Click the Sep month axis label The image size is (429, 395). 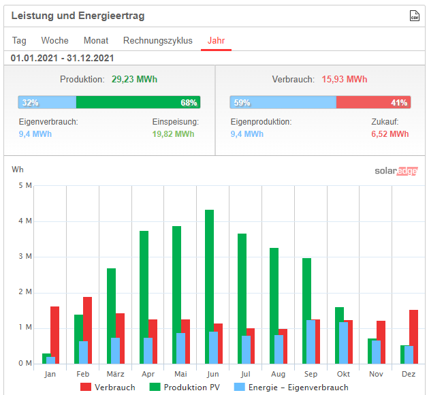point(311,374)
